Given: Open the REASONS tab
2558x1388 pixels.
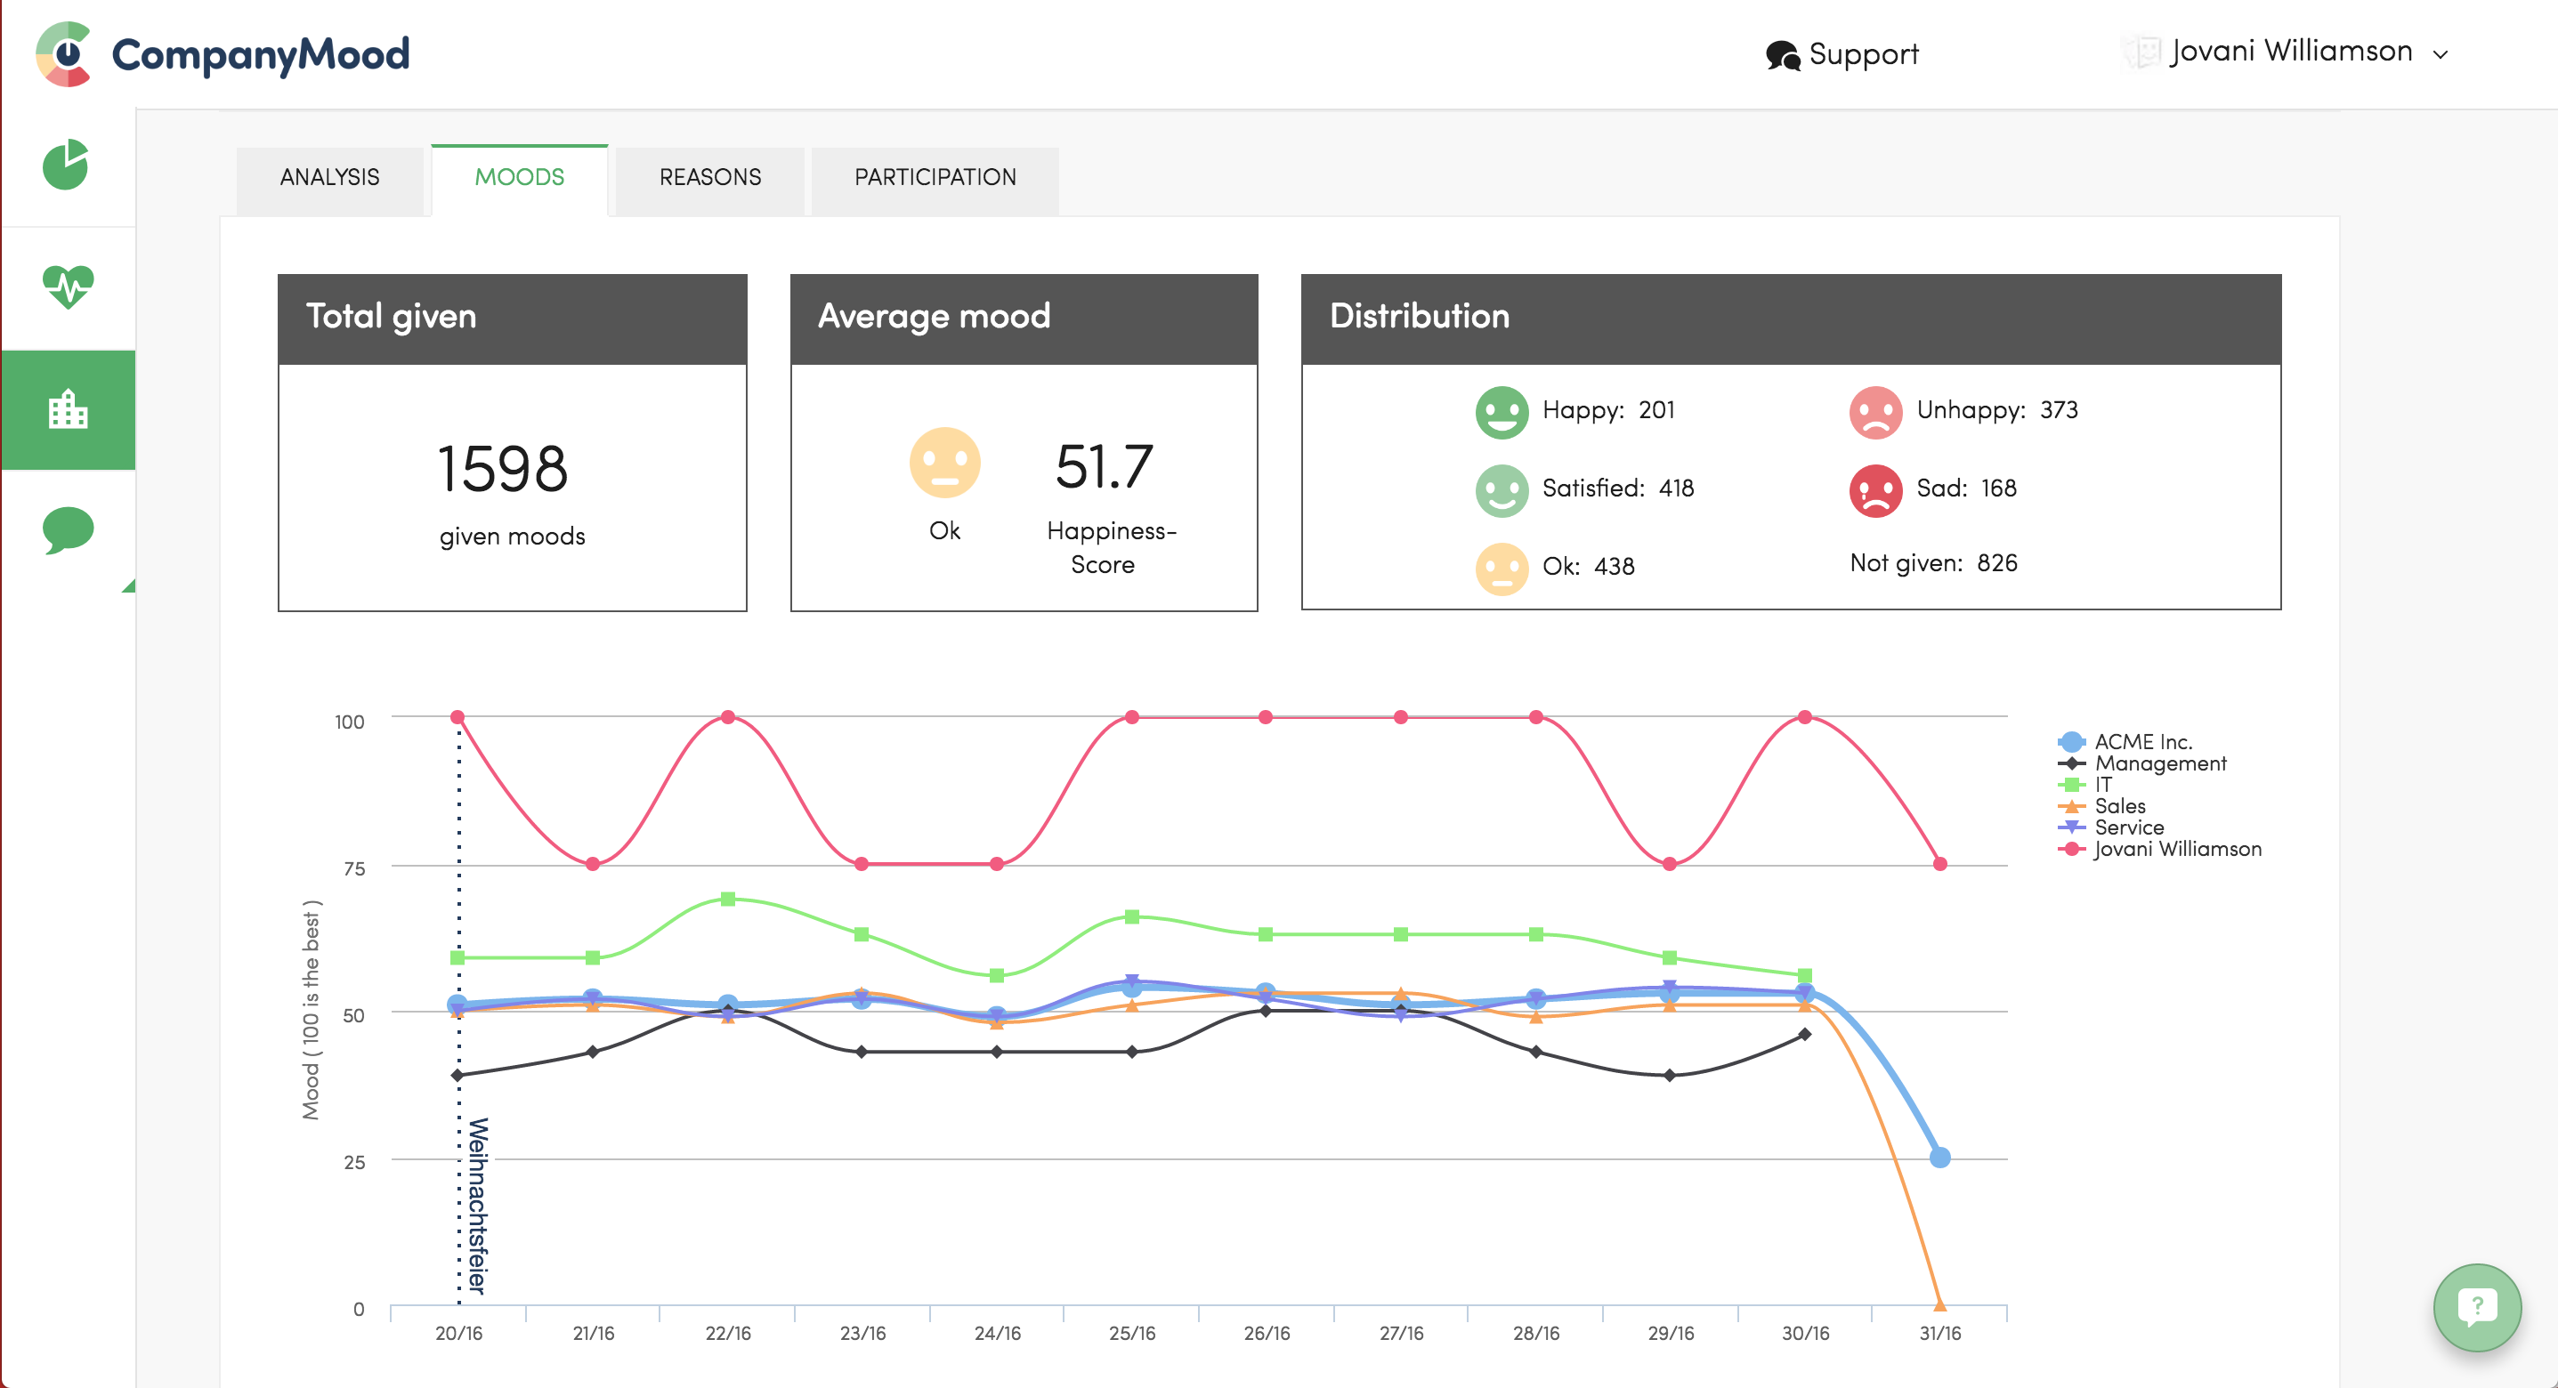Looking at the screenshot, I should [x=710, y=177].
